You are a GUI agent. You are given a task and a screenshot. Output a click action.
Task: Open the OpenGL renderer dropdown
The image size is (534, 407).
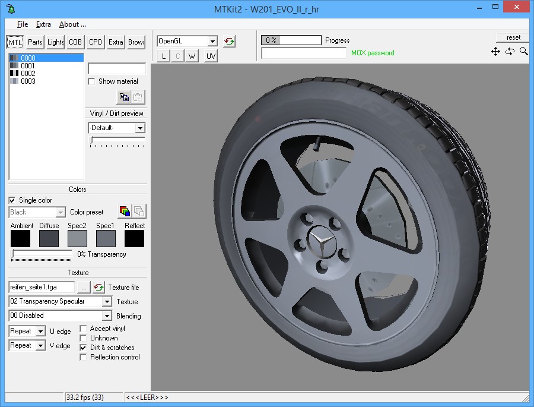(x=212, y=41)
